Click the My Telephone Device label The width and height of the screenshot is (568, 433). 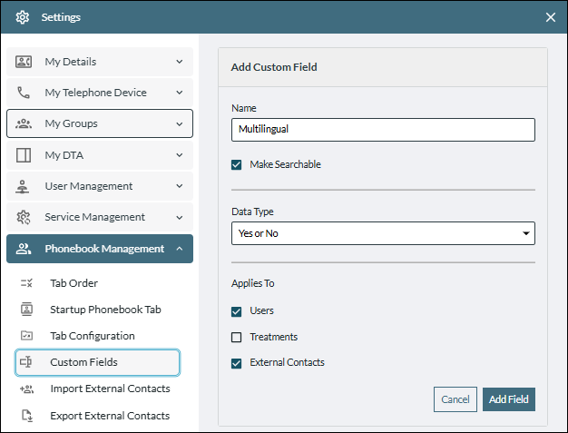[95, 93]
